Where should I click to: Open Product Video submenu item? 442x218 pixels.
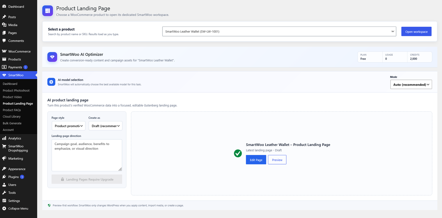tap(12, 97)
